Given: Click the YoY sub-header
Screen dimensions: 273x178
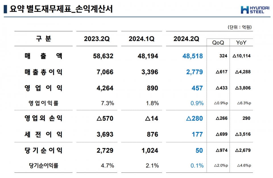Looking at the screenshot, I should tap(241, 43).
